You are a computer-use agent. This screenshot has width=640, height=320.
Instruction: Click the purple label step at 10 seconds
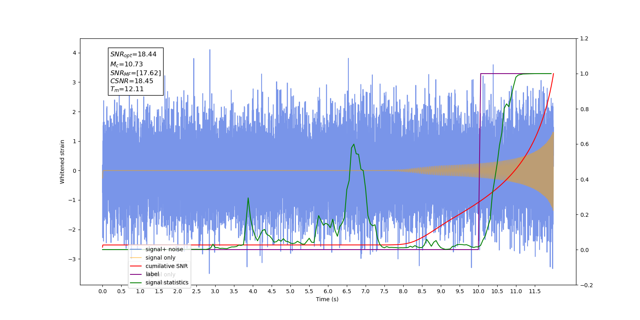pyautogui.click(x=480, y=162)
